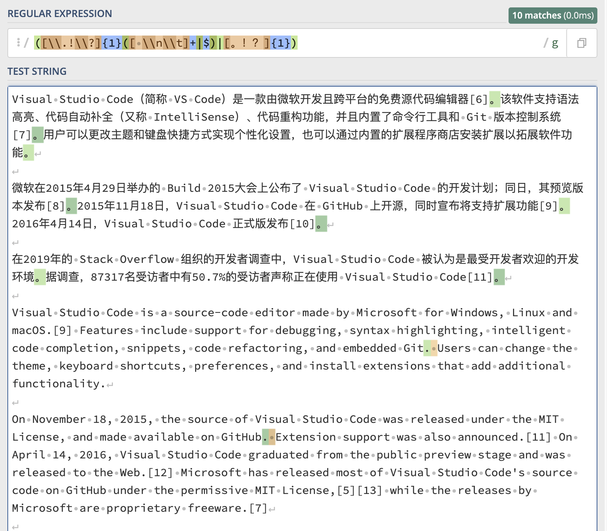
Task: Click inside the regular expression input field
Action: pyautogui.click(x=287, y=43)
